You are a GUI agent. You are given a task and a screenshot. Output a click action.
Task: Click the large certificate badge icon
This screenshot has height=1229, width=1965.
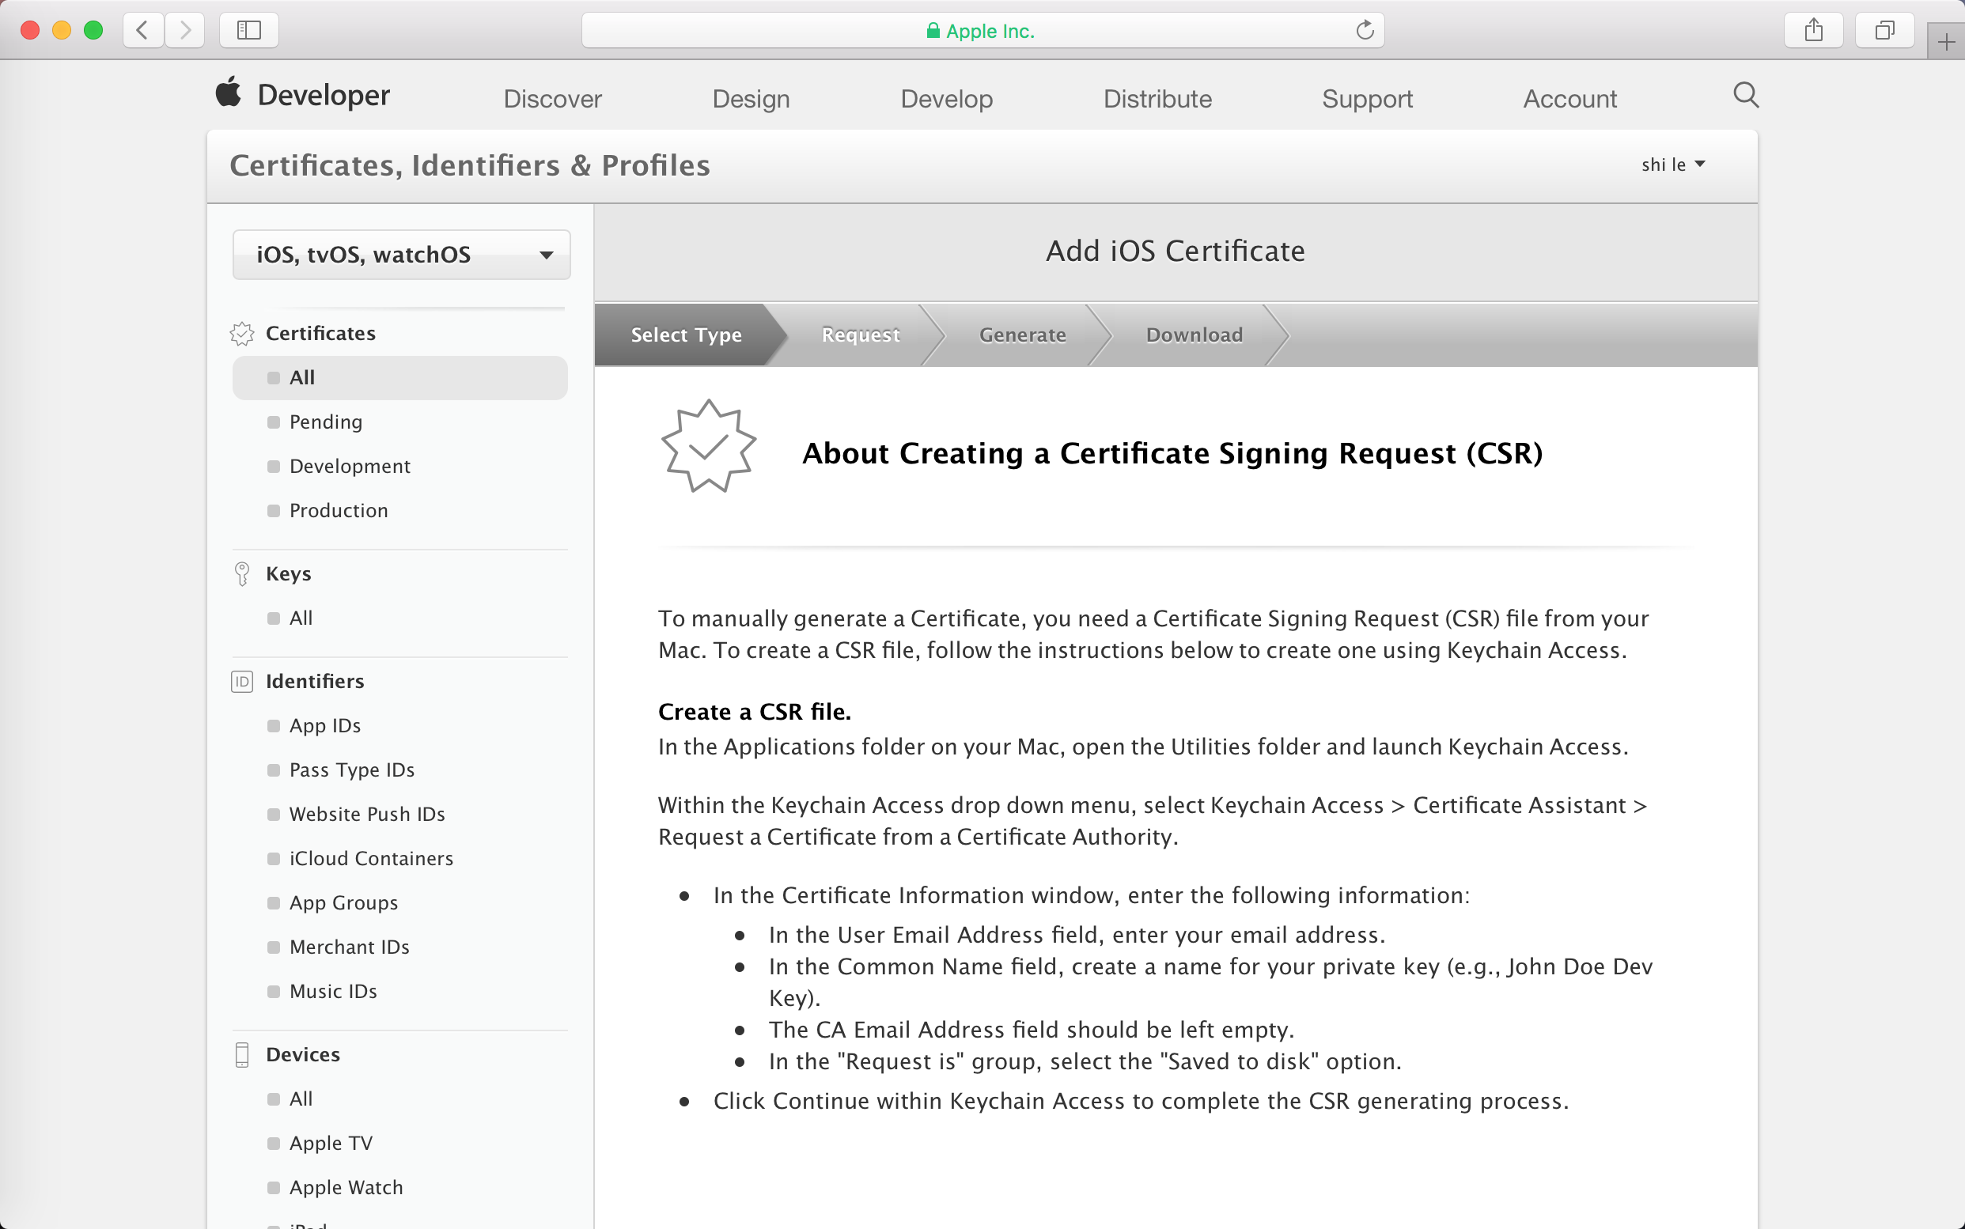coord(708,445)
